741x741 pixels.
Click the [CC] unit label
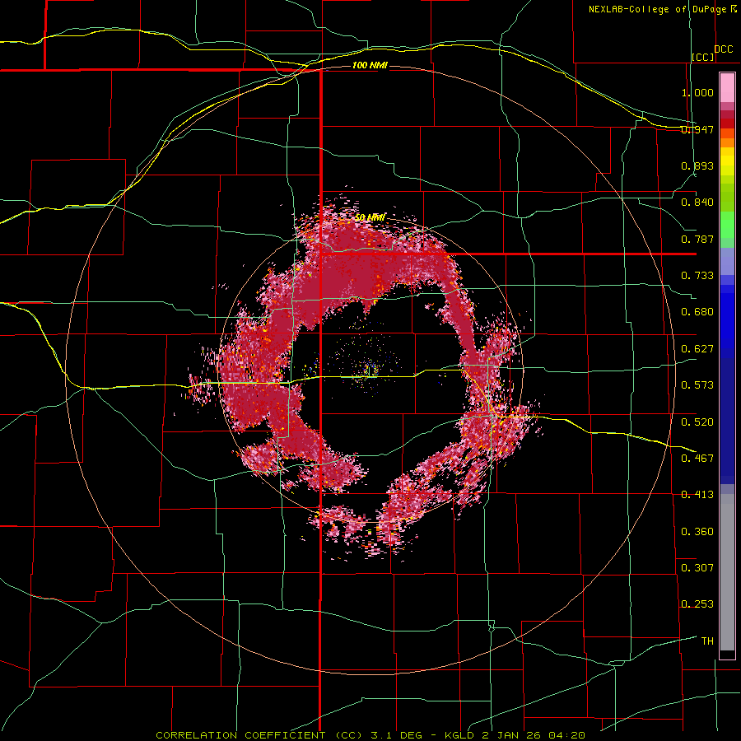(x=703, y=57)
